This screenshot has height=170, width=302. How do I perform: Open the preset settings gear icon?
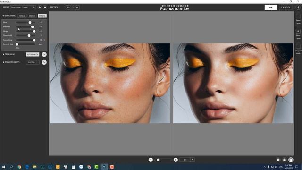tap(45, 8)
